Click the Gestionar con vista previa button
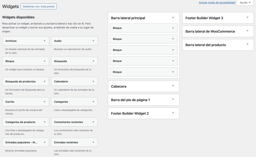The width and height of the screenshot is (256, 157). (38, 6)
